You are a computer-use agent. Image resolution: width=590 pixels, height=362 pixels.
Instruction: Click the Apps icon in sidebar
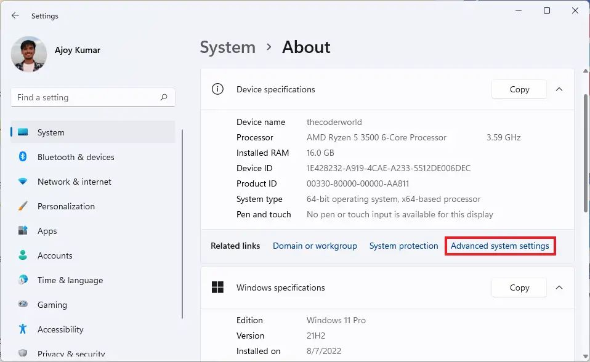point(23,231)
